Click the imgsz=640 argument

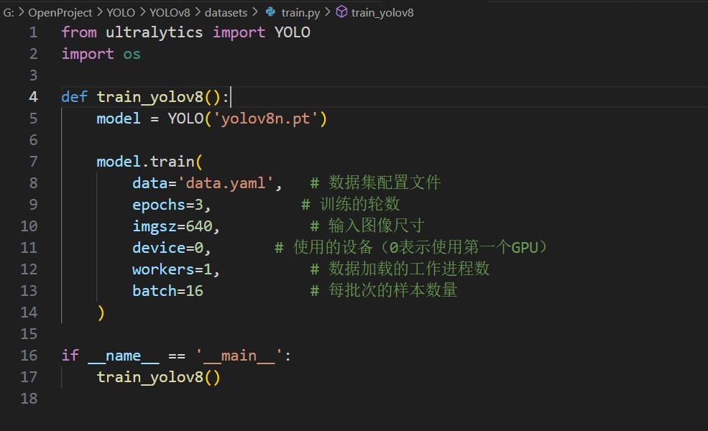pyautogui.click(x=172, y=226)
